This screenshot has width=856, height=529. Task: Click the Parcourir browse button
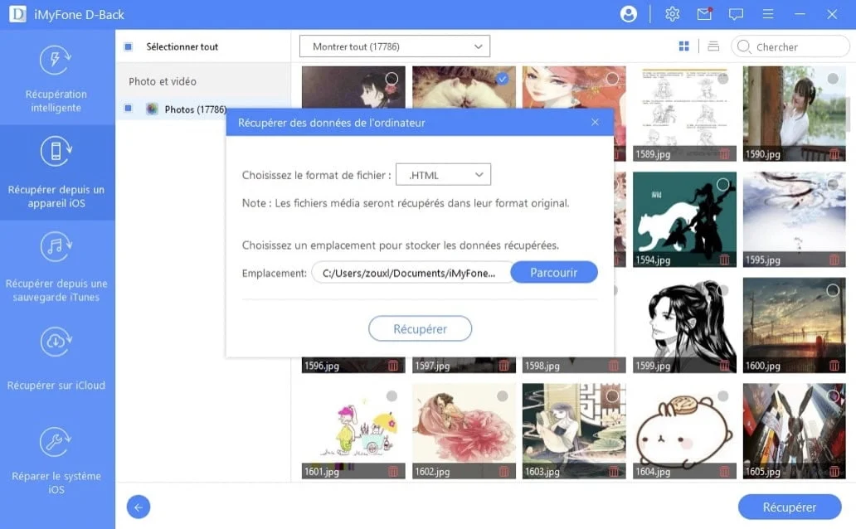pyautogui.click(x=553, y=273)
